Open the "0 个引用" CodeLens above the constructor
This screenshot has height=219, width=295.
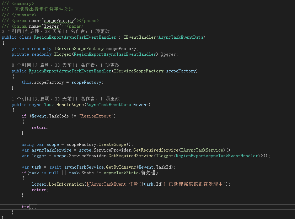click(x=21, y=65)
